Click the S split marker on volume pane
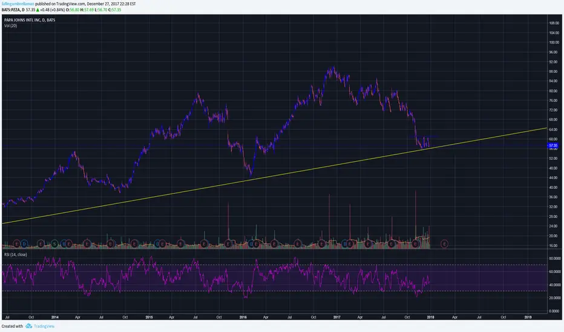564x332 pixels. pos(54,244)
